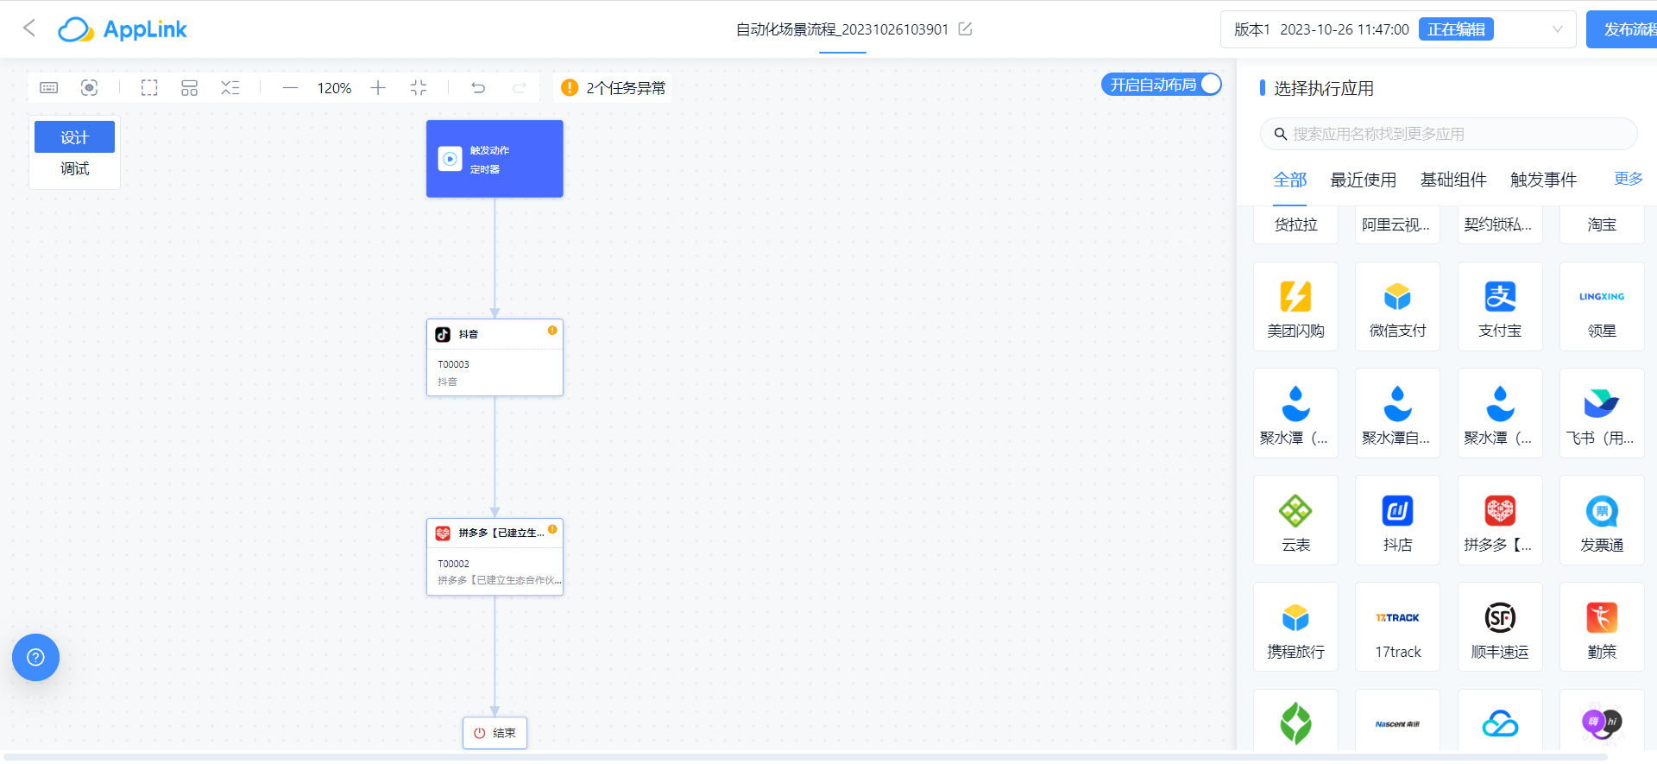Click the 淘宝 app tile
Image resolution: width=1657 pixels, height=764 pixels.
pyautogui.click(x=1602, y=224)
